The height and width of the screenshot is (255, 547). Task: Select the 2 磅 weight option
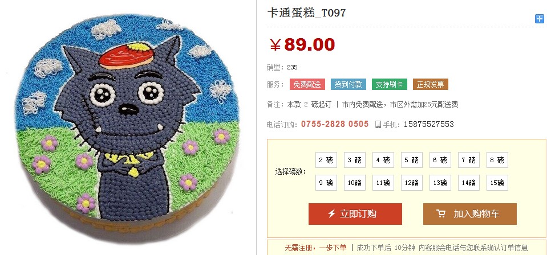tap(326, 160)
